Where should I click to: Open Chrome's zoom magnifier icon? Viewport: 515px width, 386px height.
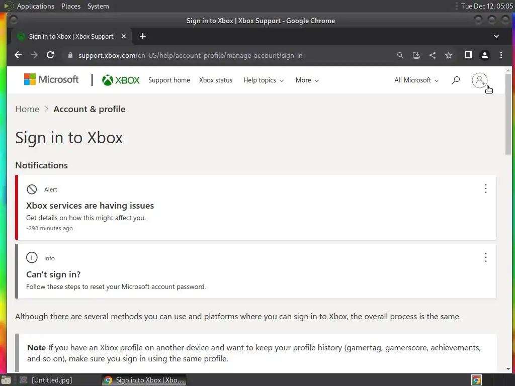pos(400,55)
